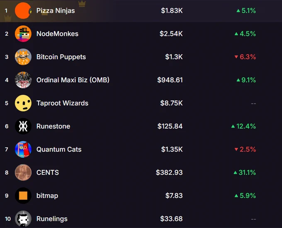282x228 pixels.
Task: Select the Taproot Wizards $8.75K price
Action: (x=171, y=103)
